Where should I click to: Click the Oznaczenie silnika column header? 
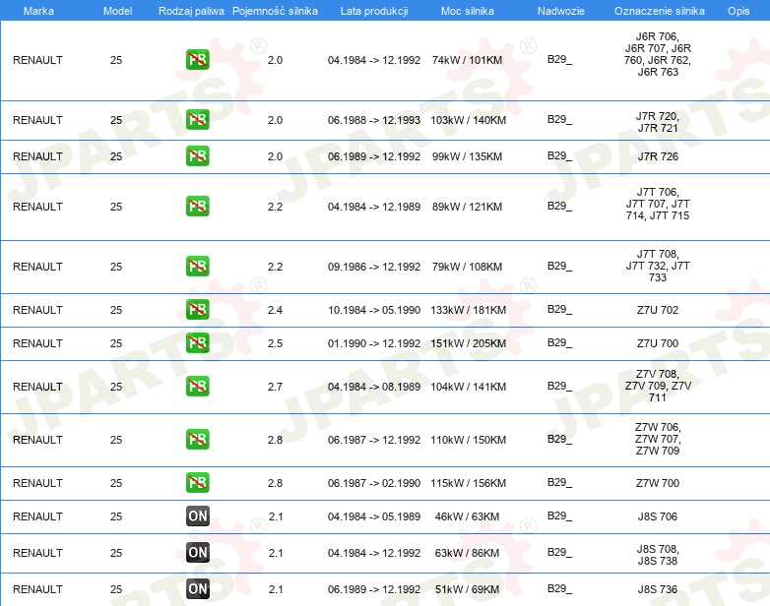(660, 11)
